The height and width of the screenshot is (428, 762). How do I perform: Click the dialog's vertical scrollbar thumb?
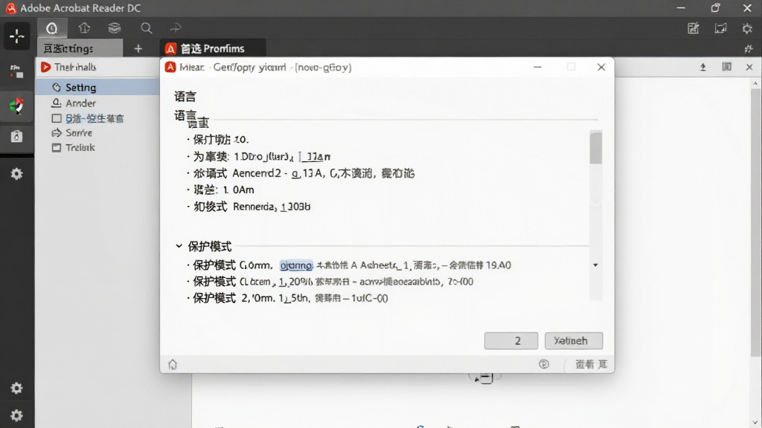point(596,148)
